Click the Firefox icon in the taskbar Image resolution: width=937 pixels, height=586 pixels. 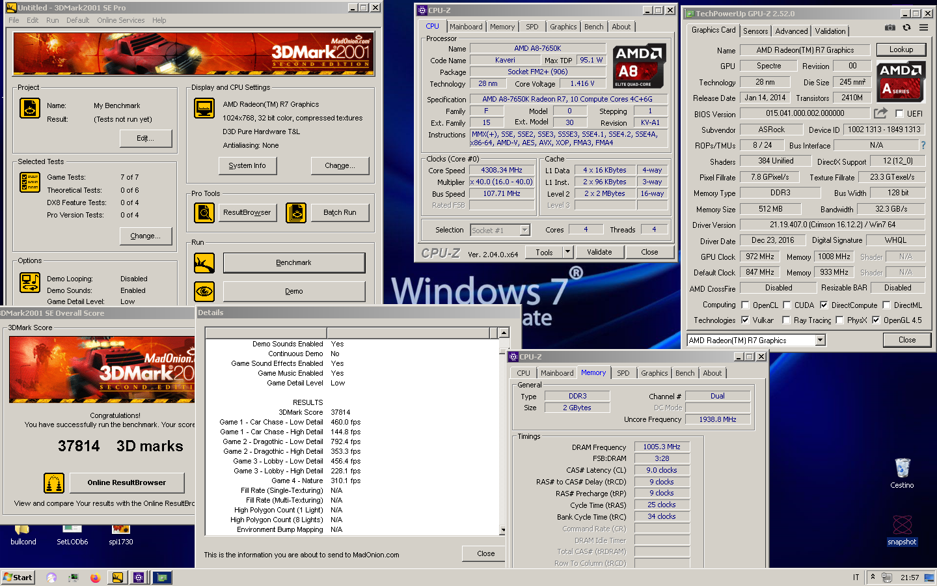[95, 578]
